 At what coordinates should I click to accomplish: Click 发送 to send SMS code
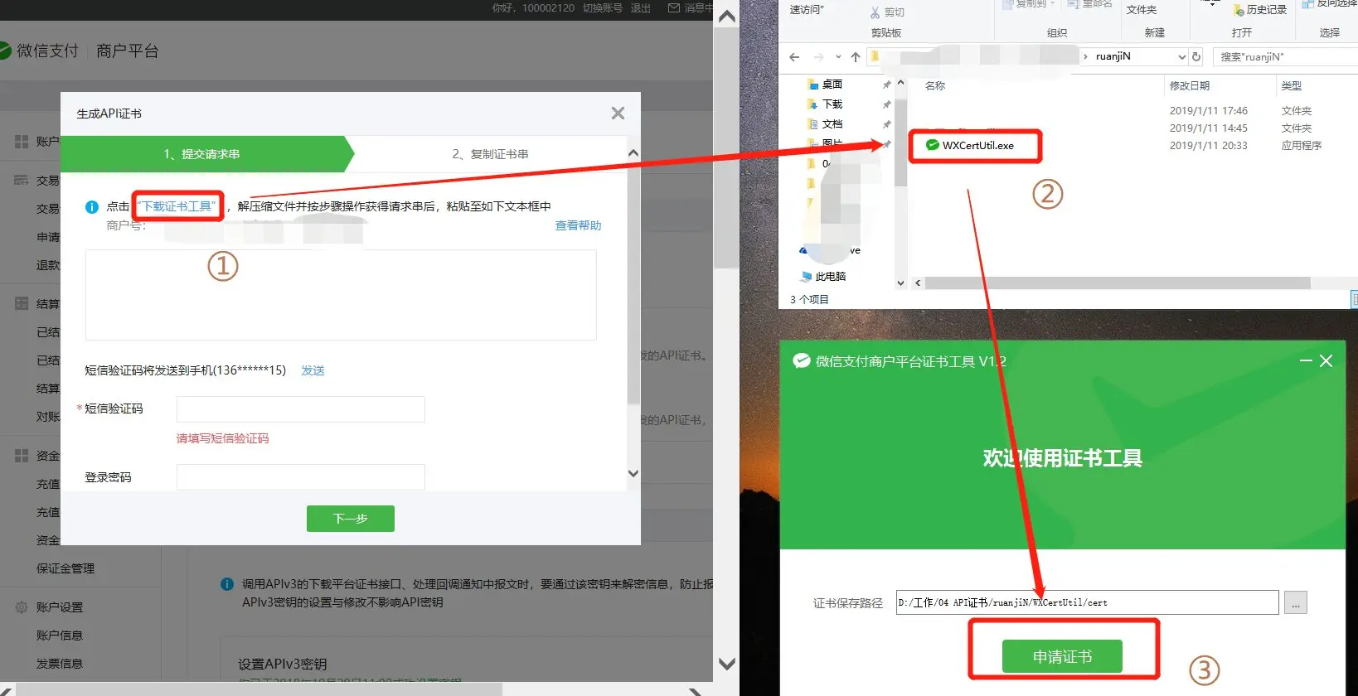click(313, 370)
